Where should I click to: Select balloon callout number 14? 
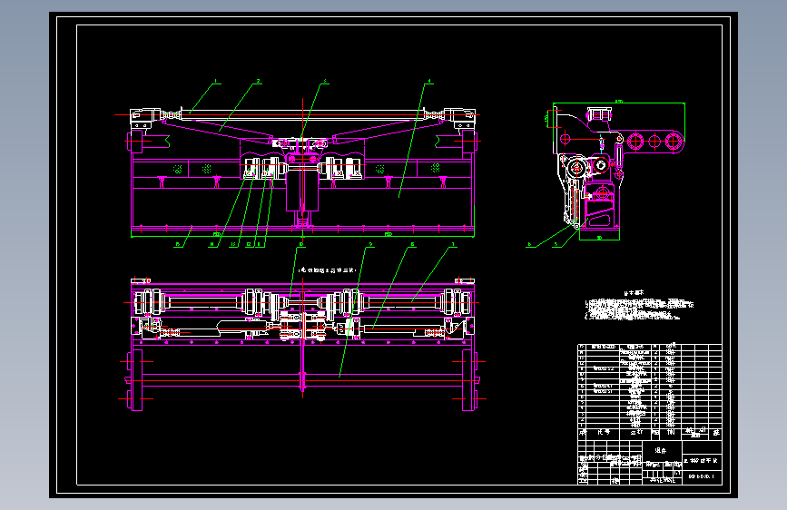pyautogui.click(x=212, y=244)
